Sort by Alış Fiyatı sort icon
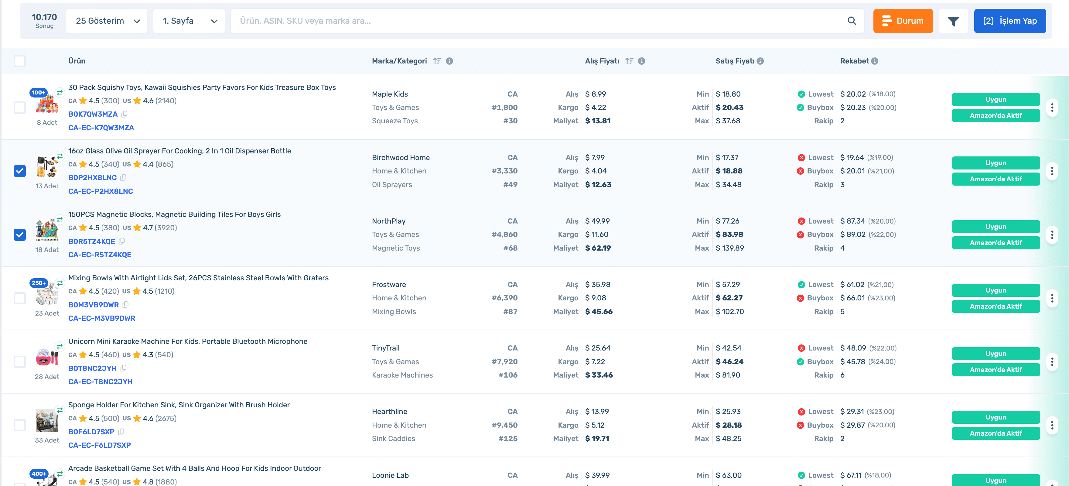 [629, 61]
